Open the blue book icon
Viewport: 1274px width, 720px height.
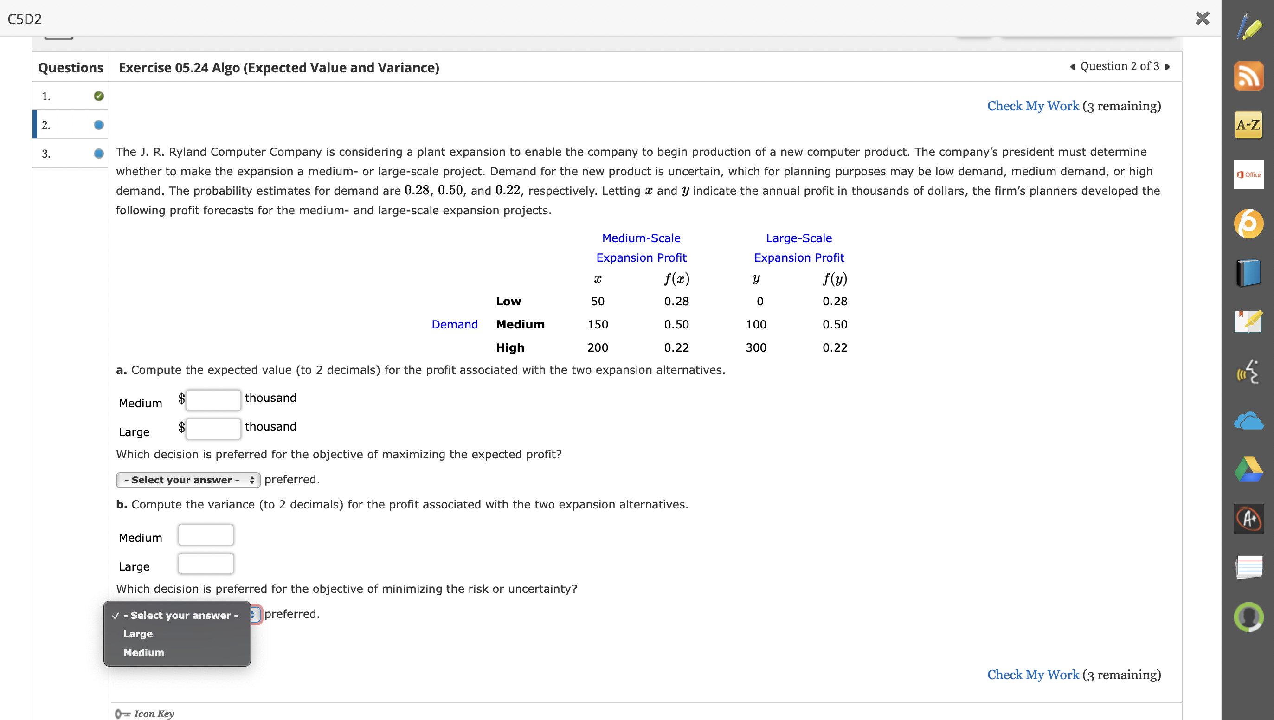tap(1248, 272)
